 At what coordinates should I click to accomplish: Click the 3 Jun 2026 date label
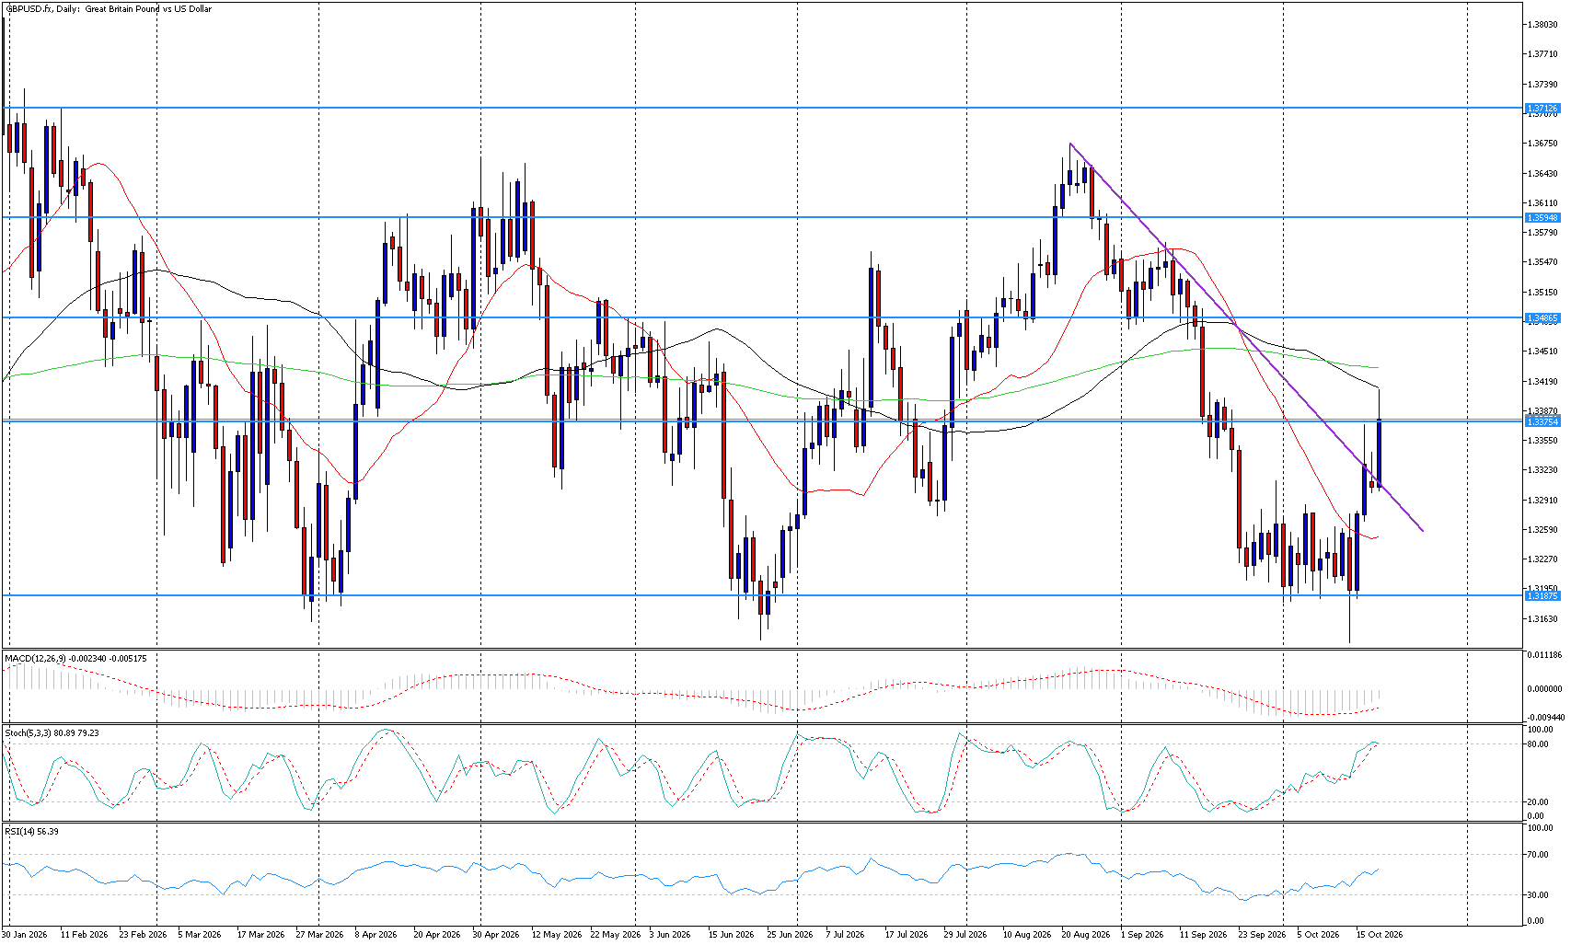670,935
